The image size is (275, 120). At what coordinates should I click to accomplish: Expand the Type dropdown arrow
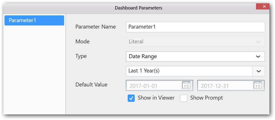click(258, 57)
